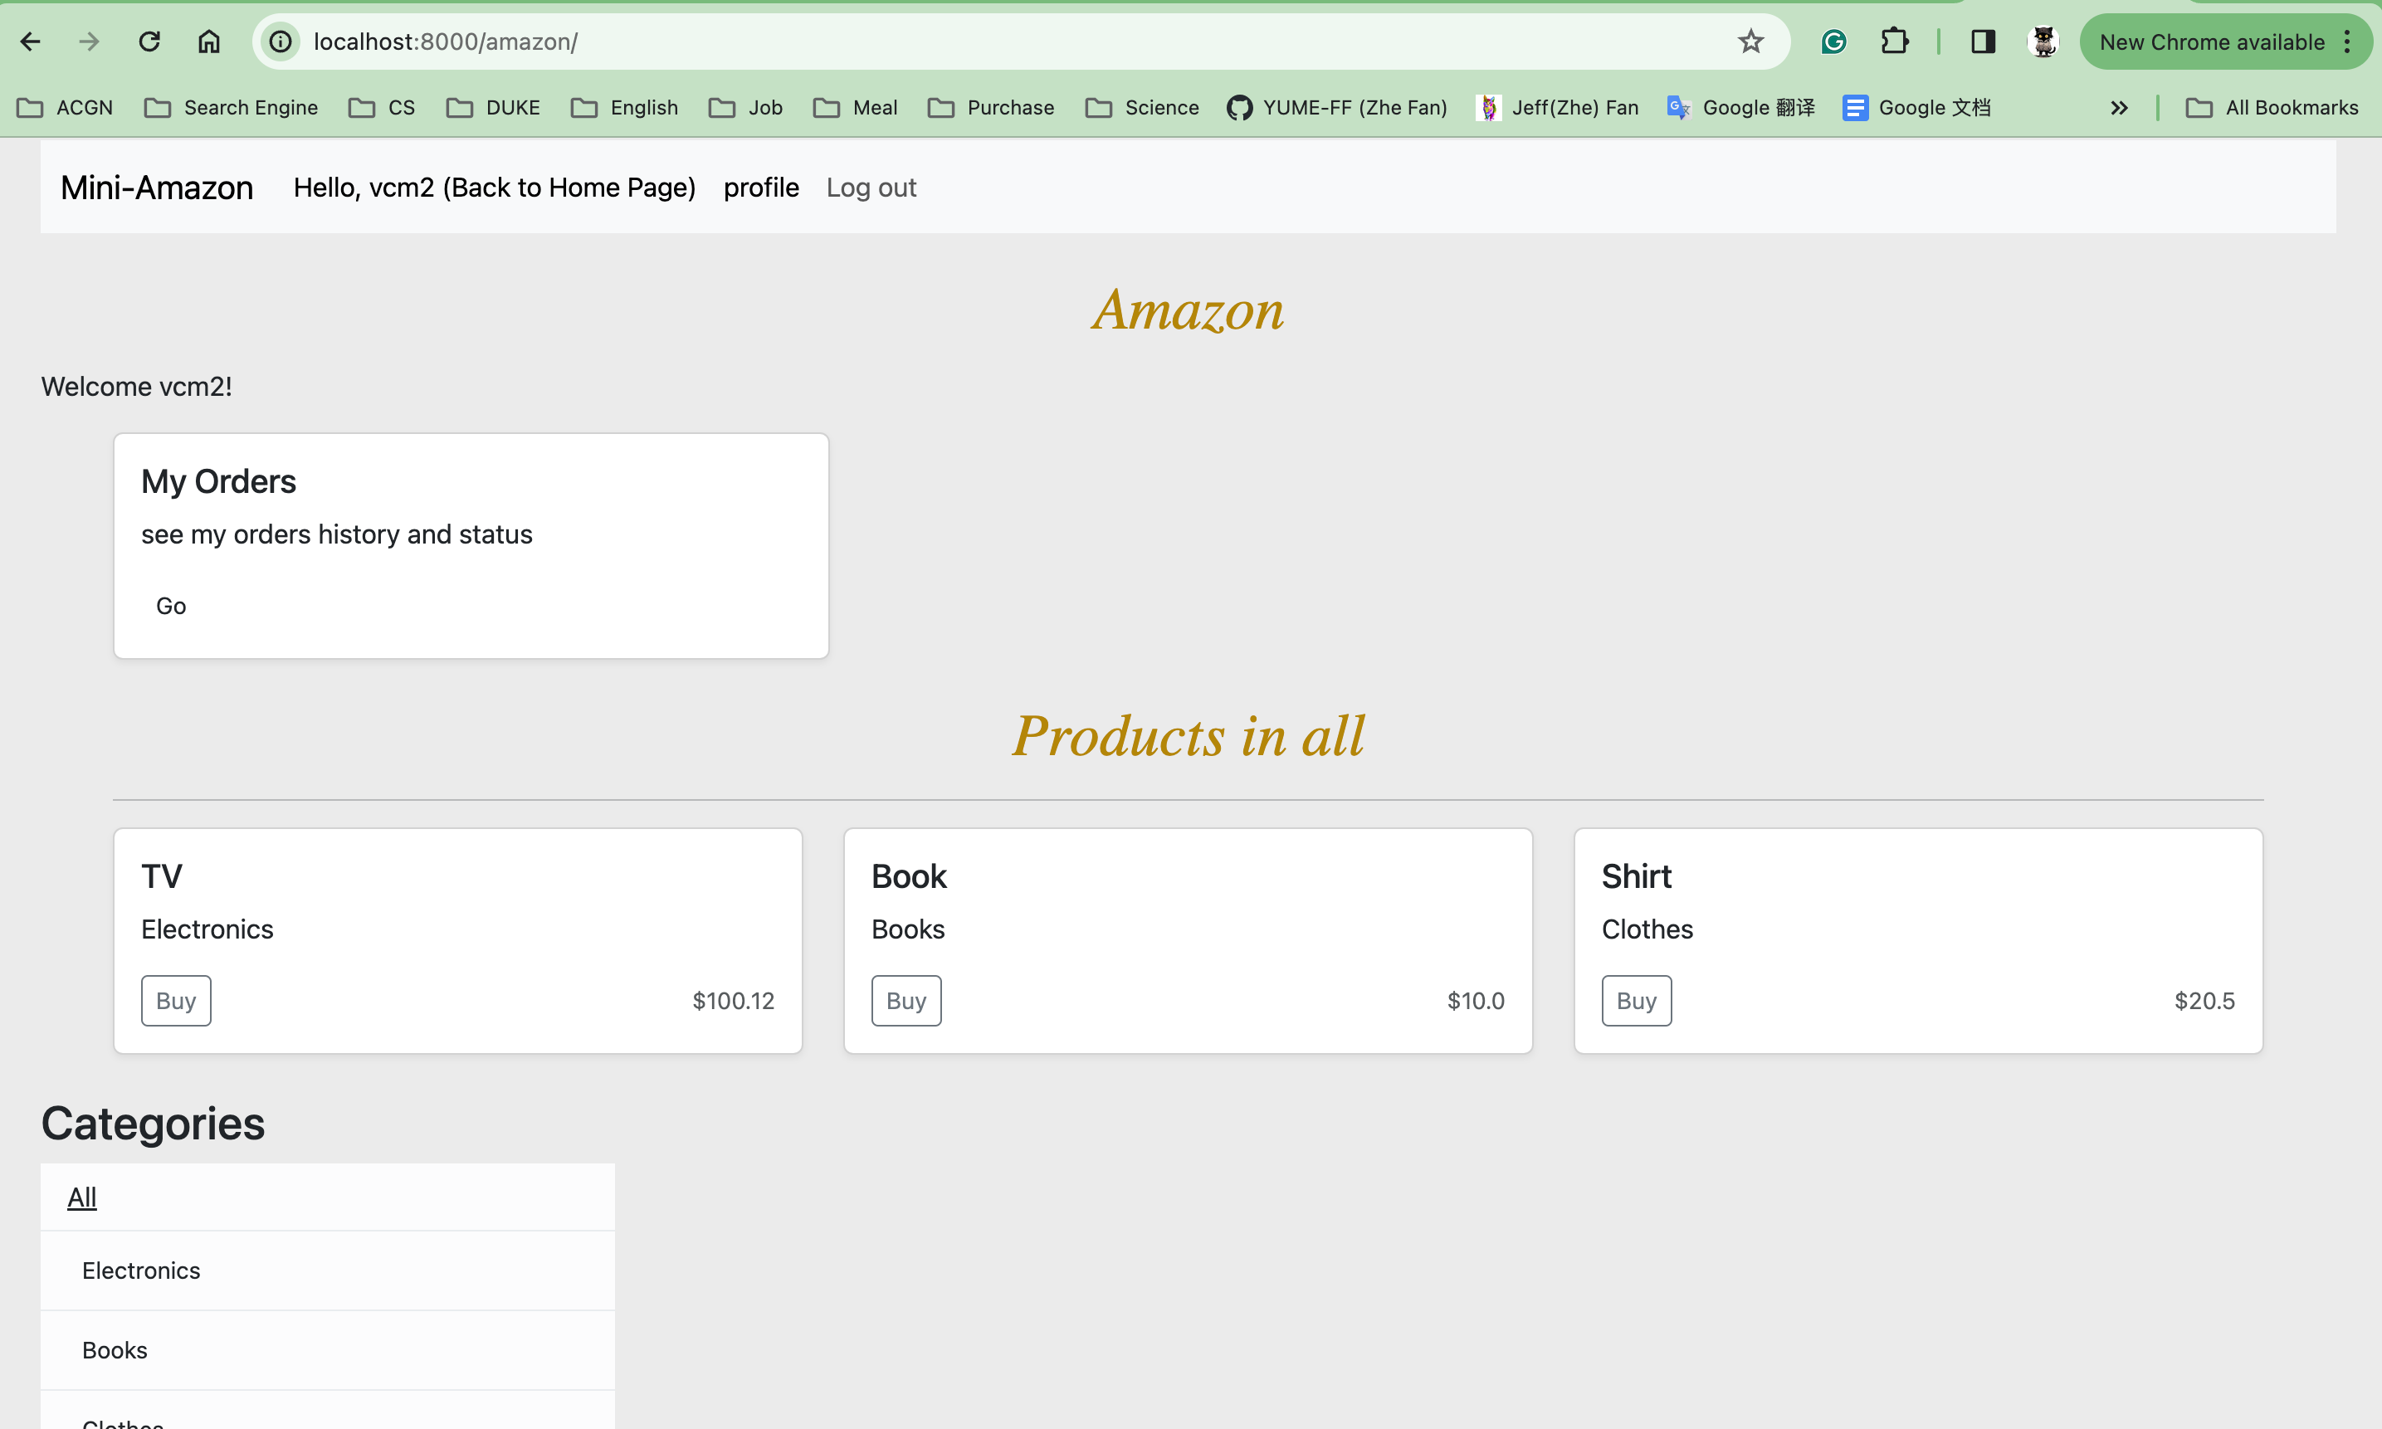Open the All Bookmarks folder
This screenshot has width=2382, height=1429.
[x=2272, y=108]
